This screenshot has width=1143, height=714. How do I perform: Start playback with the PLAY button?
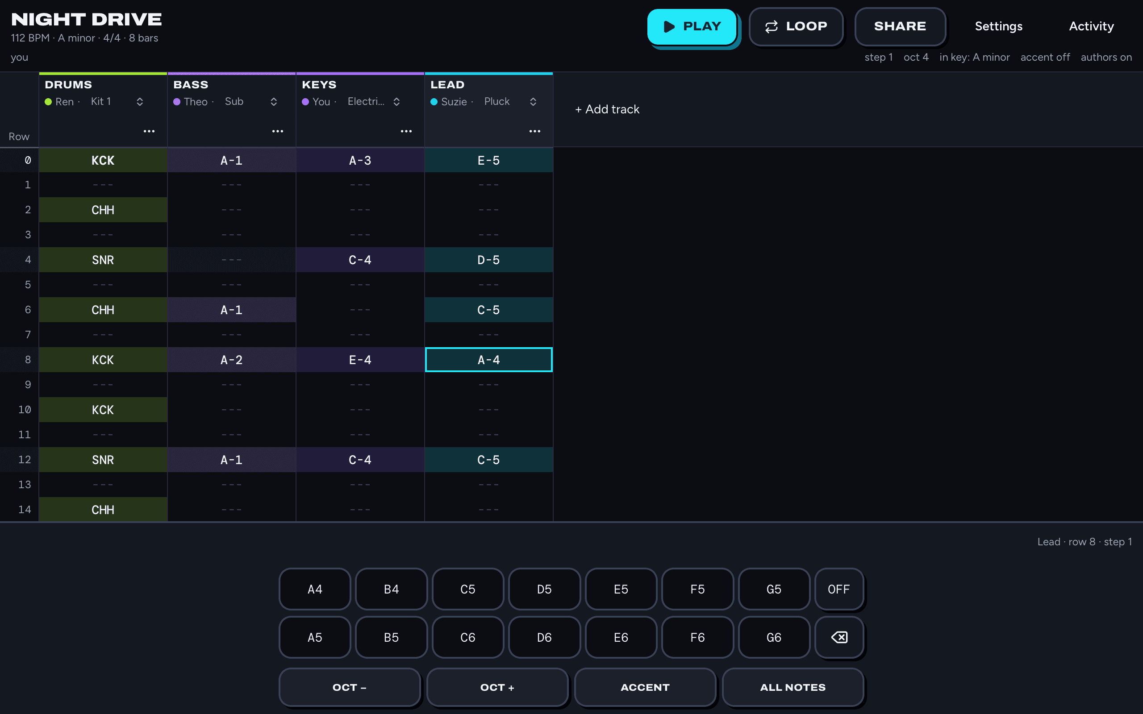(692, 26)
